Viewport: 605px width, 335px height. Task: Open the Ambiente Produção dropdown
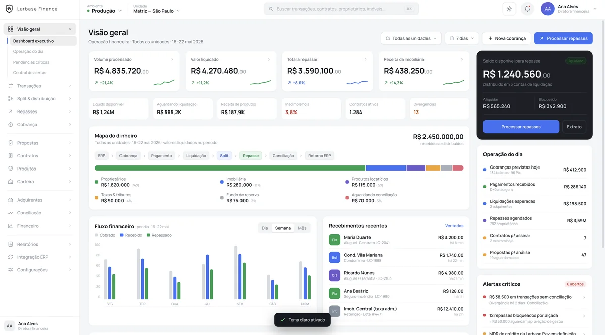tap(104, 9)
